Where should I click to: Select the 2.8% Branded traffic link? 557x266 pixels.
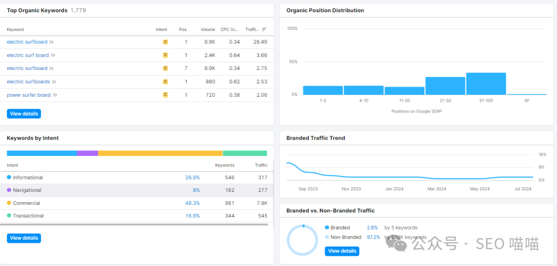point(372,227)
